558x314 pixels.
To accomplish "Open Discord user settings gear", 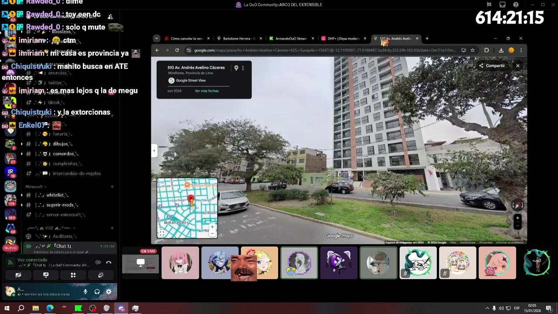I will [109, 292].
